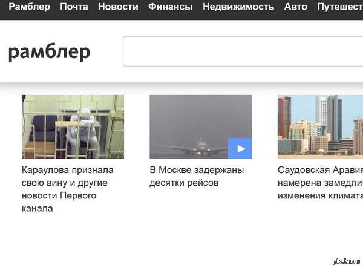Click the рамблер logo
This screenshot has width=363, height=268.
[50, 53]
